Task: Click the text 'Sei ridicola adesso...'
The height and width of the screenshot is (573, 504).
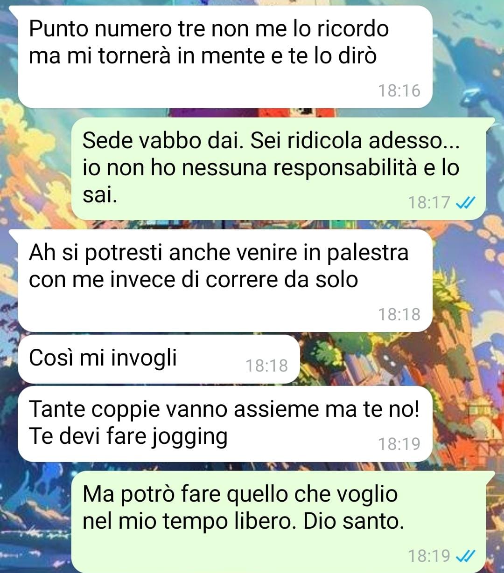Action: tap(355, 141)
